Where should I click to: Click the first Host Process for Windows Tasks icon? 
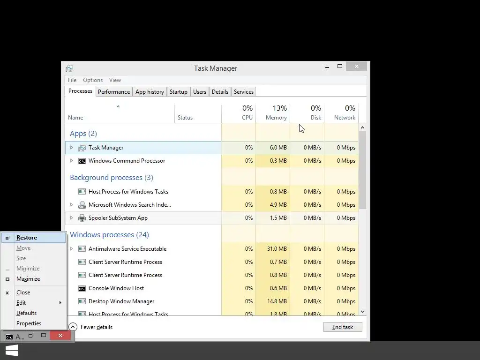tap(82, 192)
